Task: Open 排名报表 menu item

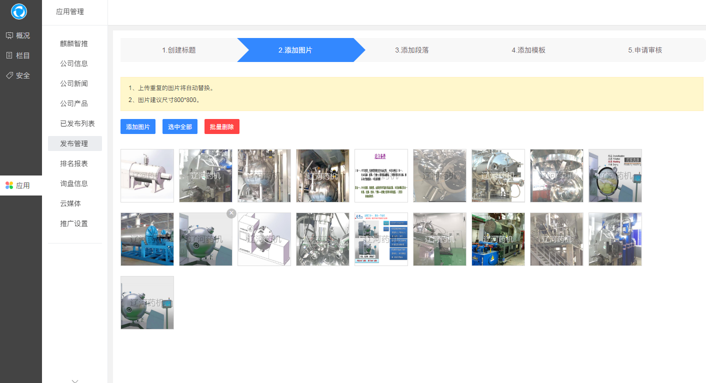Action: [x=74, y=163]
